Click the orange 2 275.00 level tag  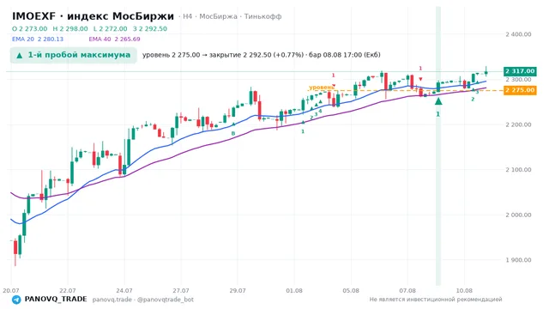[x=520, y=90]
